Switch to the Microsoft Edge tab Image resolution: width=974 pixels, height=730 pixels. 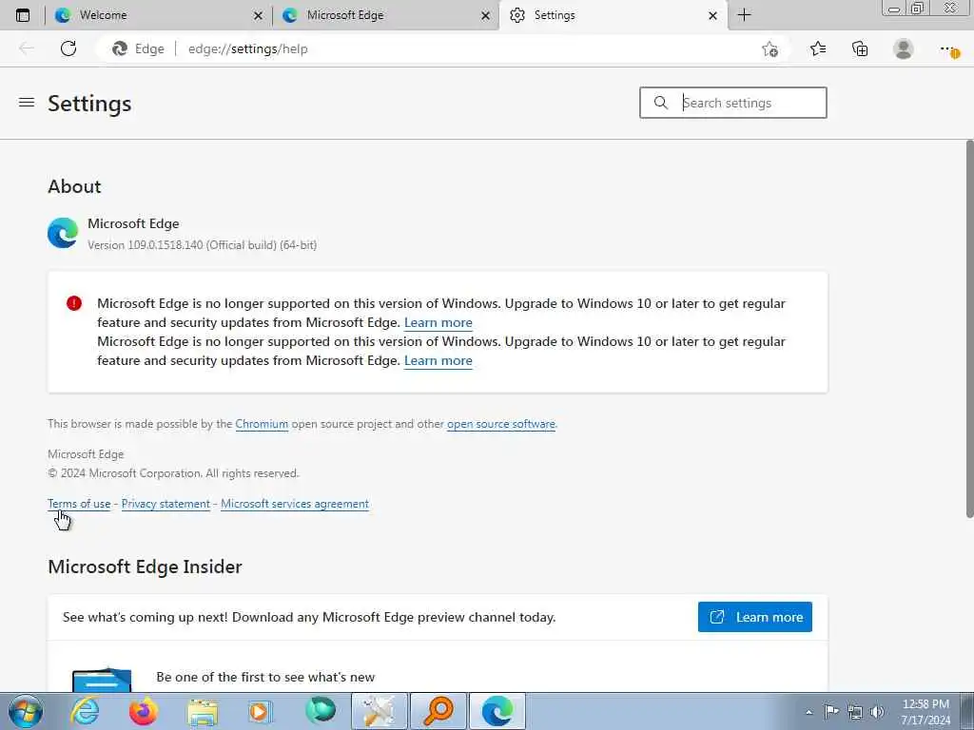385,15
